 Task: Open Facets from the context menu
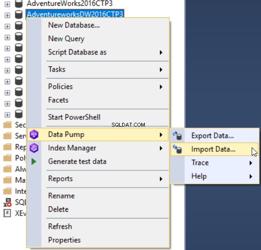tap(98, 100)
